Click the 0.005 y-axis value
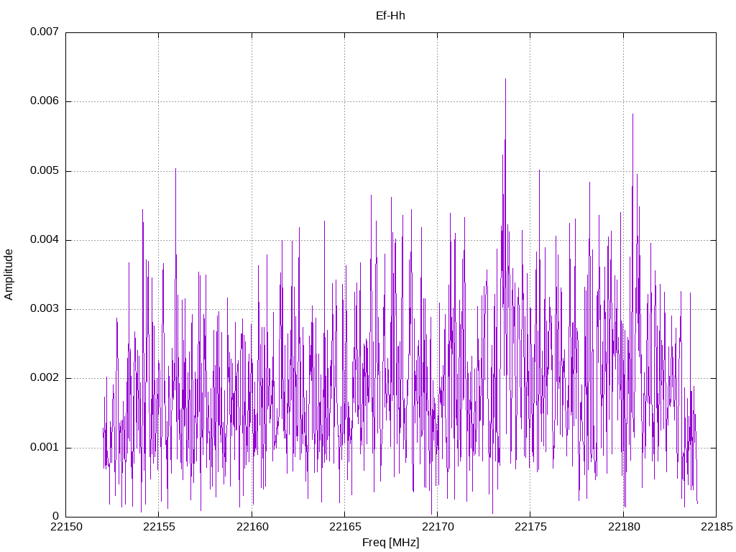This screenshot has width=736, height=552. pos(45,170)
